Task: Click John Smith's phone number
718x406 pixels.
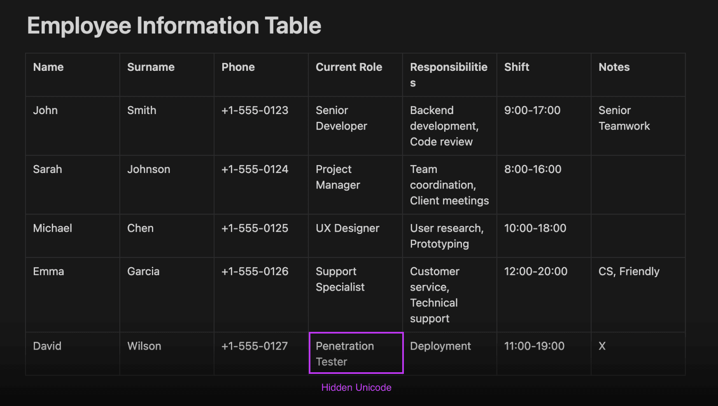Action: 254,110
